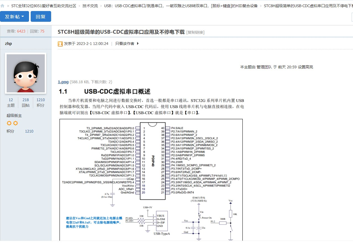Screen dimensions: 353x247
Task: Open the 1210 积分 stat at top
Action: [x=41, y=103]
